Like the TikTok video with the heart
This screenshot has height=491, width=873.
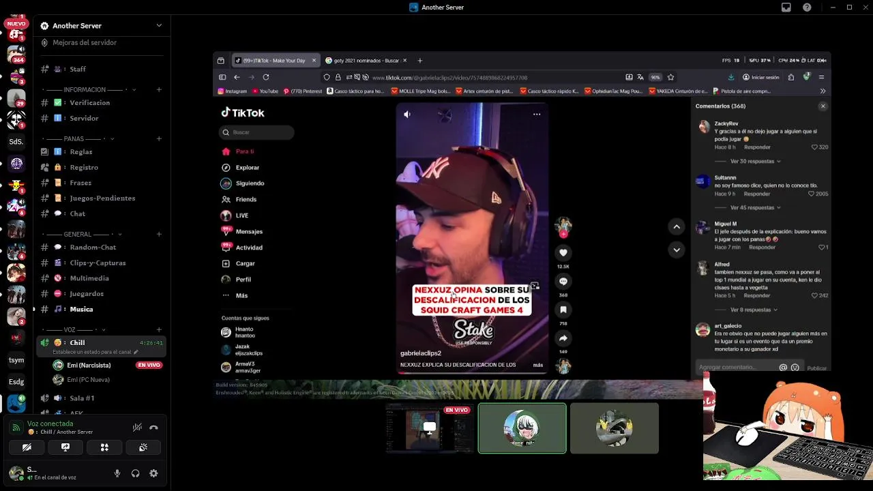point(563,252)
